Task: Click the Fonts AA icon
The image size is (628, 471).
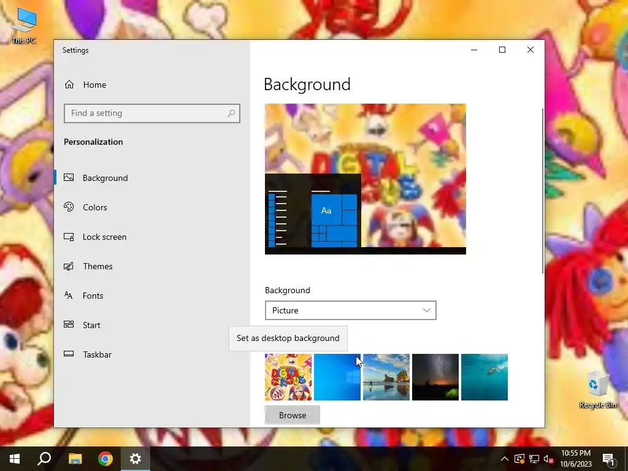Action: (x=69, y=296)
